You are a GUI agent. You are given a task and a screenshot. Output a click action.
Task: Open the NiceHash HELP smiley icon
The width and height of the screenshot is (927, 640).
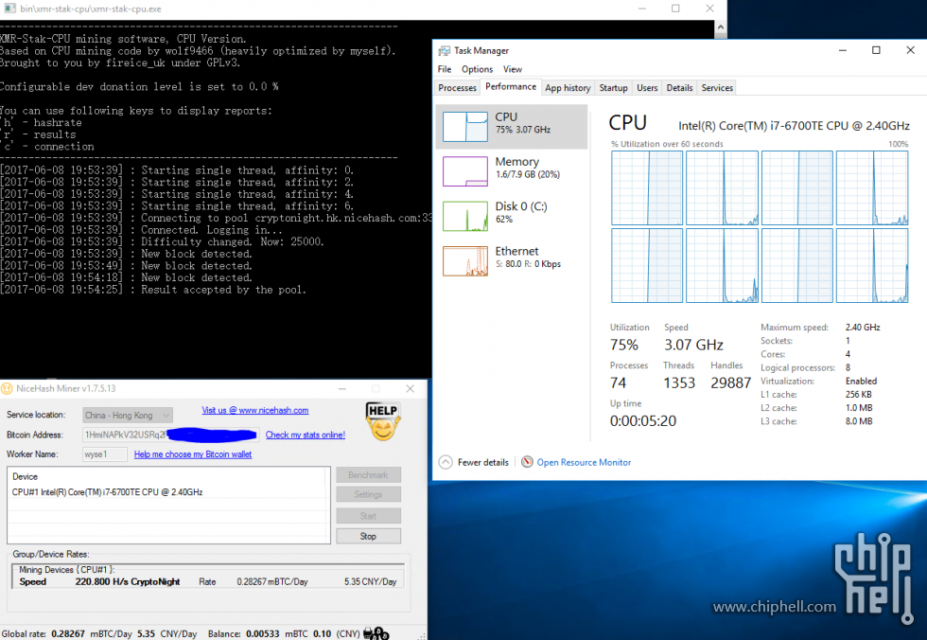click(x=383, y=421)
